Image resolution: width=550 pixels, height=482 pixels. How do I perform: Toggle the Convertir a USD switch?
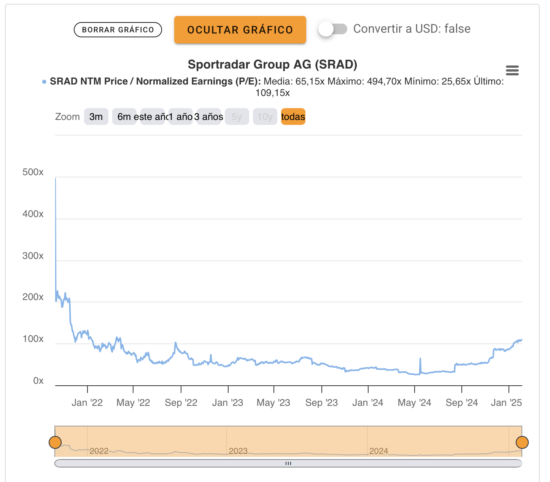click(x=333, y=29)
